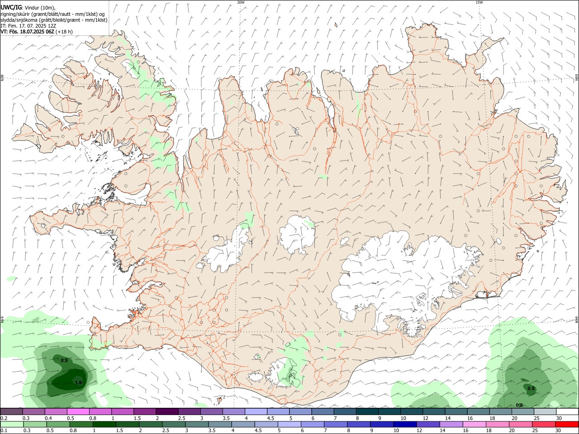Click the '20W' longitude label

click(241, 2)
